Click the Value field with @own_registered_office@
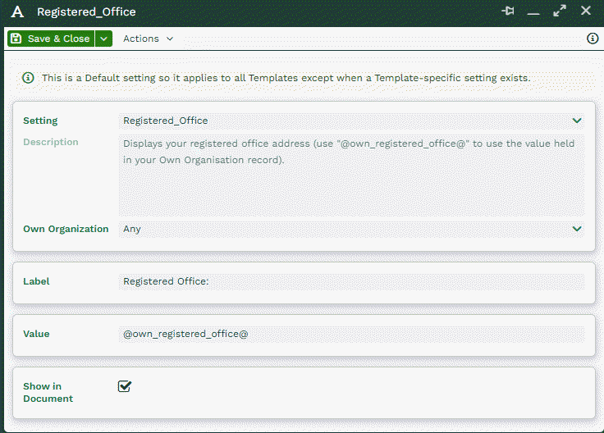The image size is (604, 433). (x=351, y=334)
